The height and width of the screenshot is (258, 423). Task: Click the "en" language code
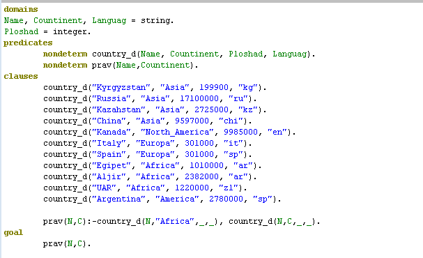tap(277, 132)
